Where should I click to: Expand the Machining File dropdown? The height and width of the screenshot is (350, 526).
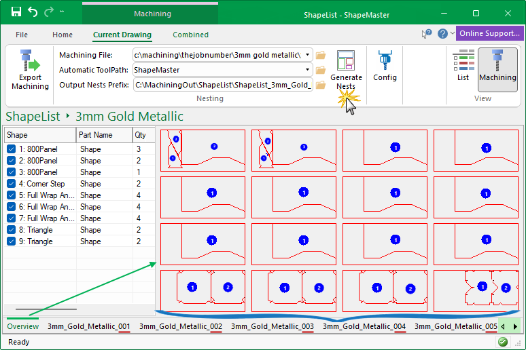coord(309,55)
